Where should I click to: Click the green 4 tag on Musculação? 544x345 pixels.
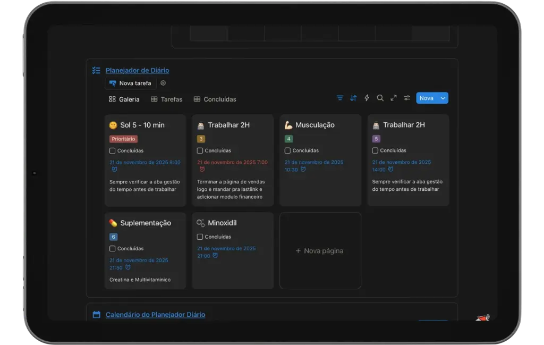(288, 139)
